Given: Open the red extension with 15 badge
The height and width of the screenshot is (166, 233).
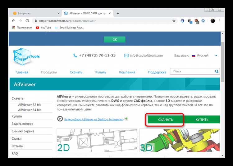Looking at the screenshot, I should [197, 21].
